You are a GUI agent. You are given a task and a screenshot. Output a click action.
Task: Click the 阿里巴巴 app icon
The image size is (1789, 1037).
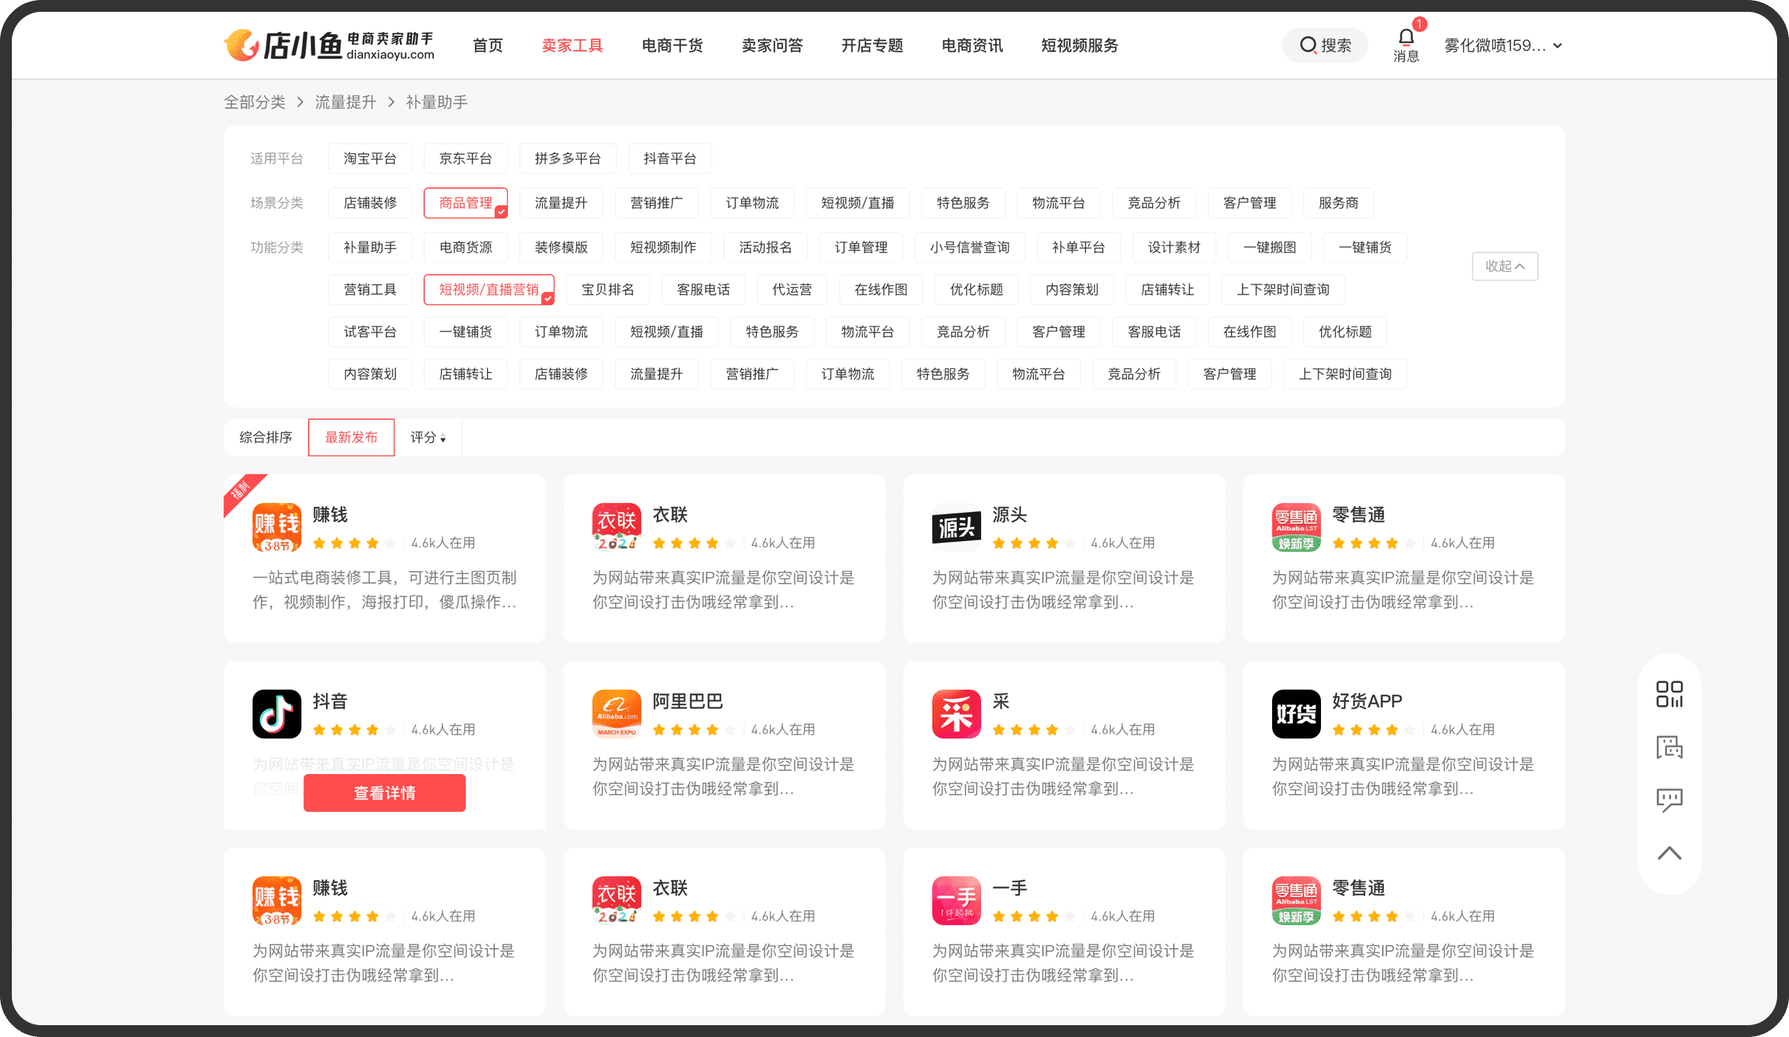click(617, 714)
